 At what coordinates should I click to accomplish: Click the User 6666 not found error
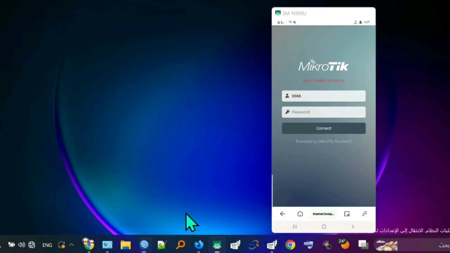pos(323,80)
